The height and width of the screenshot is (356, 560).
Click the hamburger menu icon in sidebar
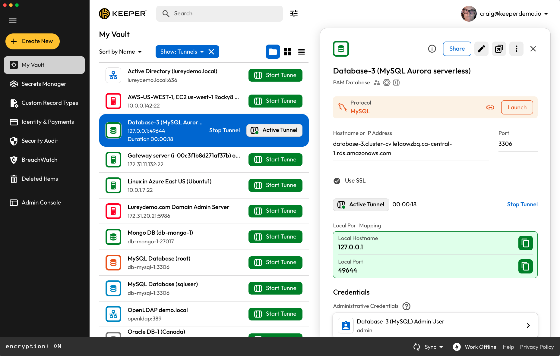pyautogui.click(x=13, y=20)
